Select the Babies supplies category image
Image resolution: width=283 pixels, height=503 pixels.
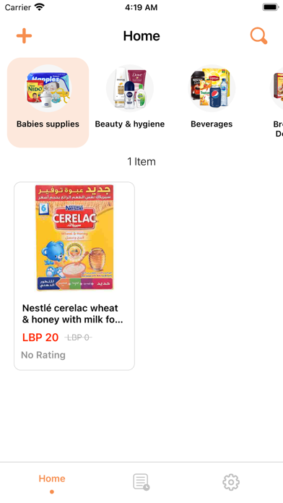click(x=48, y=88)
